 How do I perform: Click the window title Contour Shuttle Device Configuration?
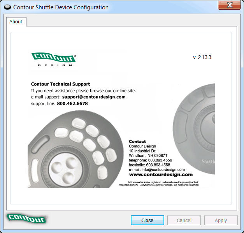[61, 7]
